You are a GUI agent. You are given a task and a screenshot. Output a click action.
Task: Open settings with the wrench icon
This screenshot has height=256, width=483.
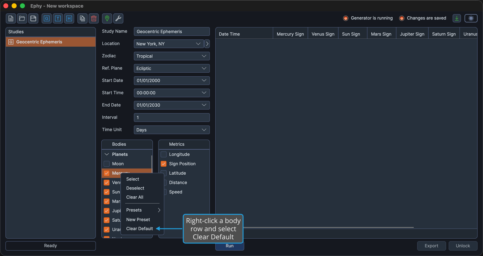pos(118,18)
